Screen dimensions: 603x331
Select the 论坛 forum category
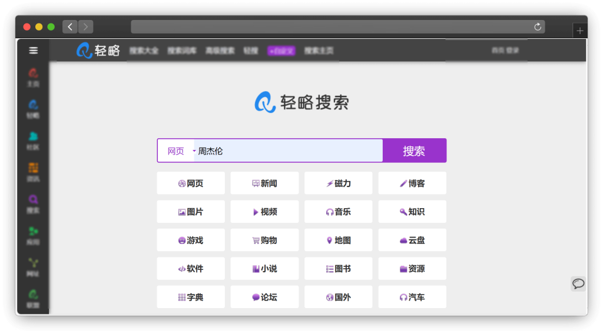264,297
